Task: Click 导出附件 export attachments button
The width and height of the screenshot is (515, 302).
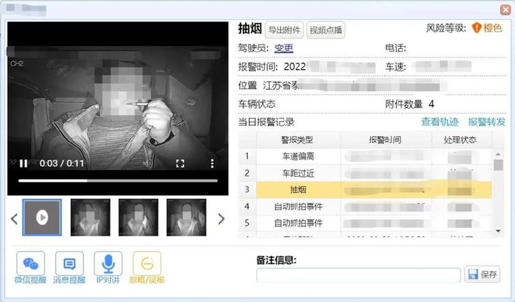Action: [283, 30]
